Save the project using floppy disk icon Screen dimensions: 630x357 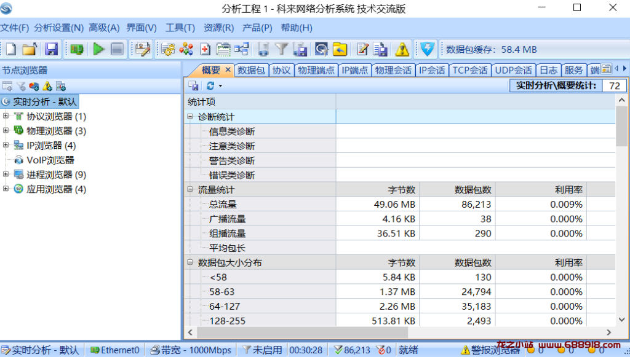(52, 49)
